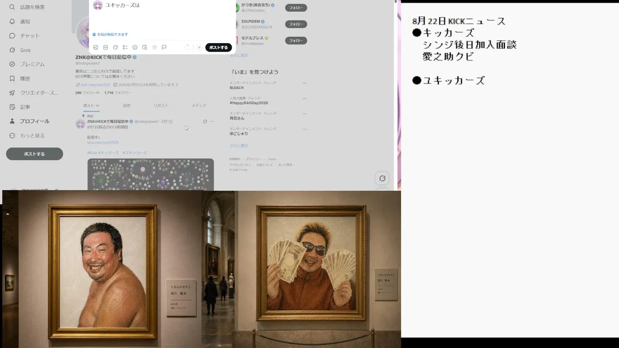Open the bookmark history item in sidebar
The image size is (619, 348).
coord(20,79)
